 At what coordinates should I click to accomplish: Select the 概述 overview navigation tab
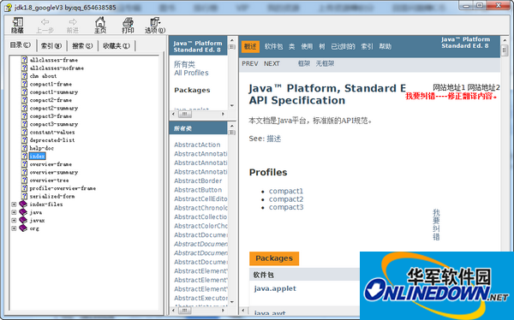(250, 46)
